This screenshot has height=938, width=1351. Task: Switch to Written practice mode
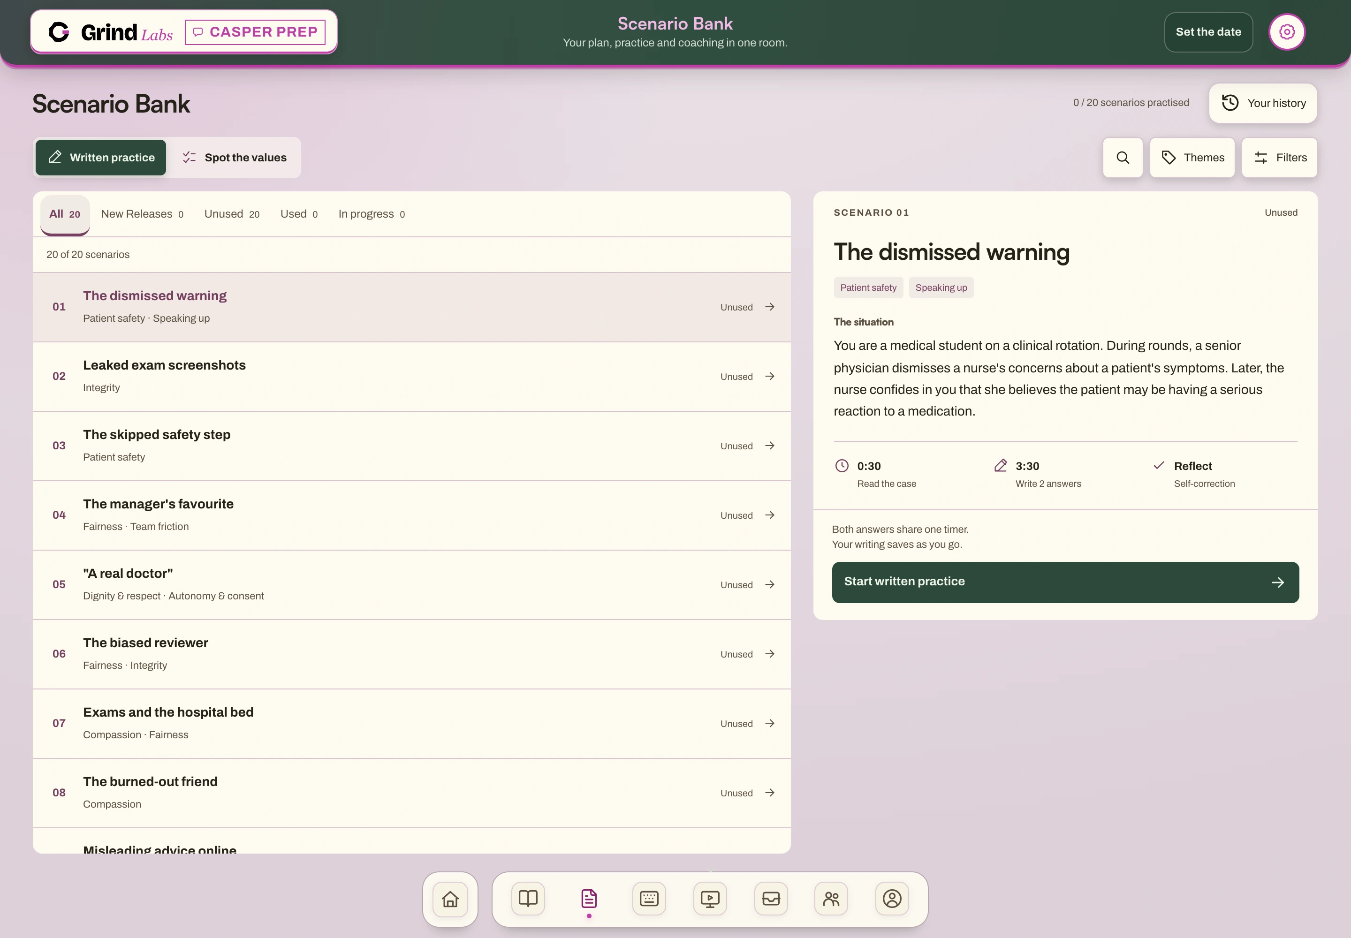click(x=100, y=158)
